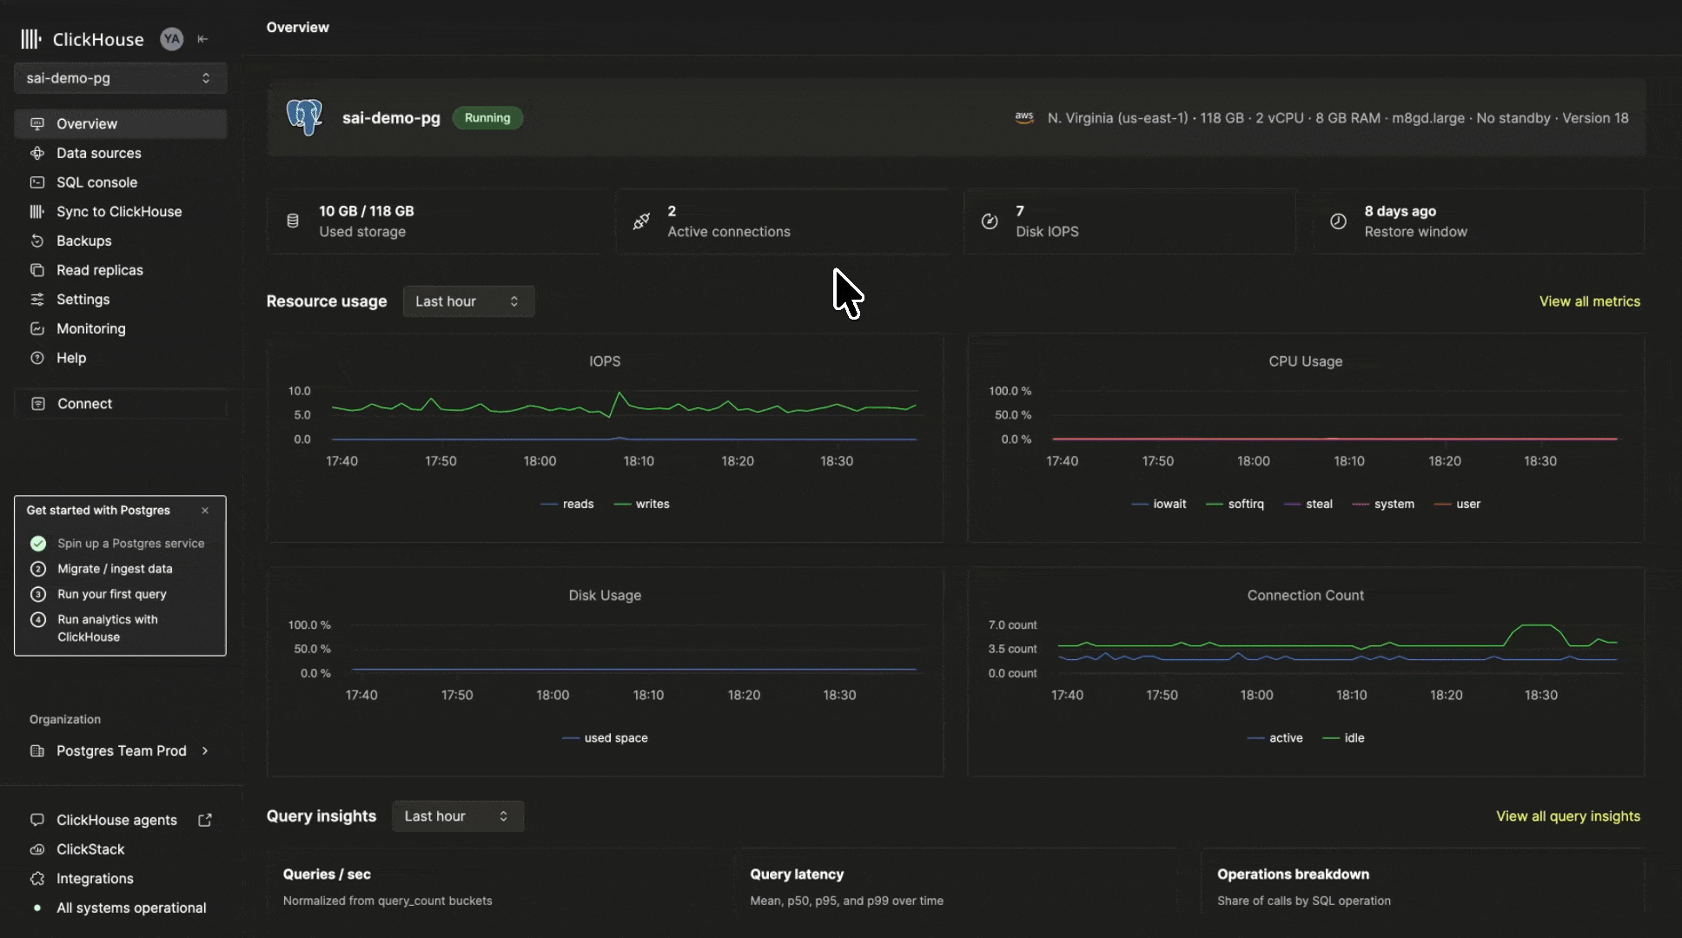This screenshot has height=938, width=1682.
Task: Open ClickHouse agents link
Action: pyautogui.click(x=116, y=820)
